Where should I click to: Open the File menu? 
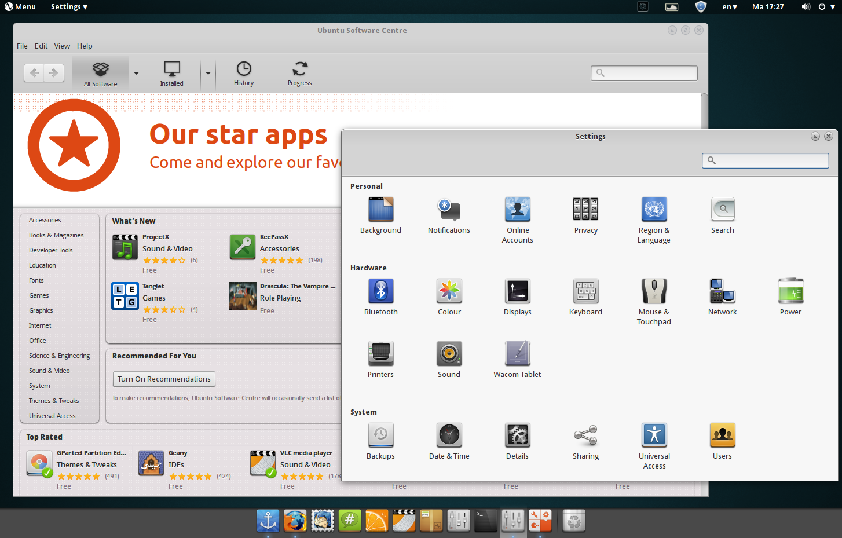click(22, 46)
